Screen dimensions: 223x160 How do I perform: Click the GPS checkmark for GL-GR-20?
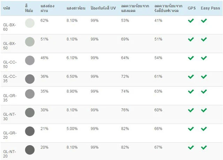tap(191, 129)
